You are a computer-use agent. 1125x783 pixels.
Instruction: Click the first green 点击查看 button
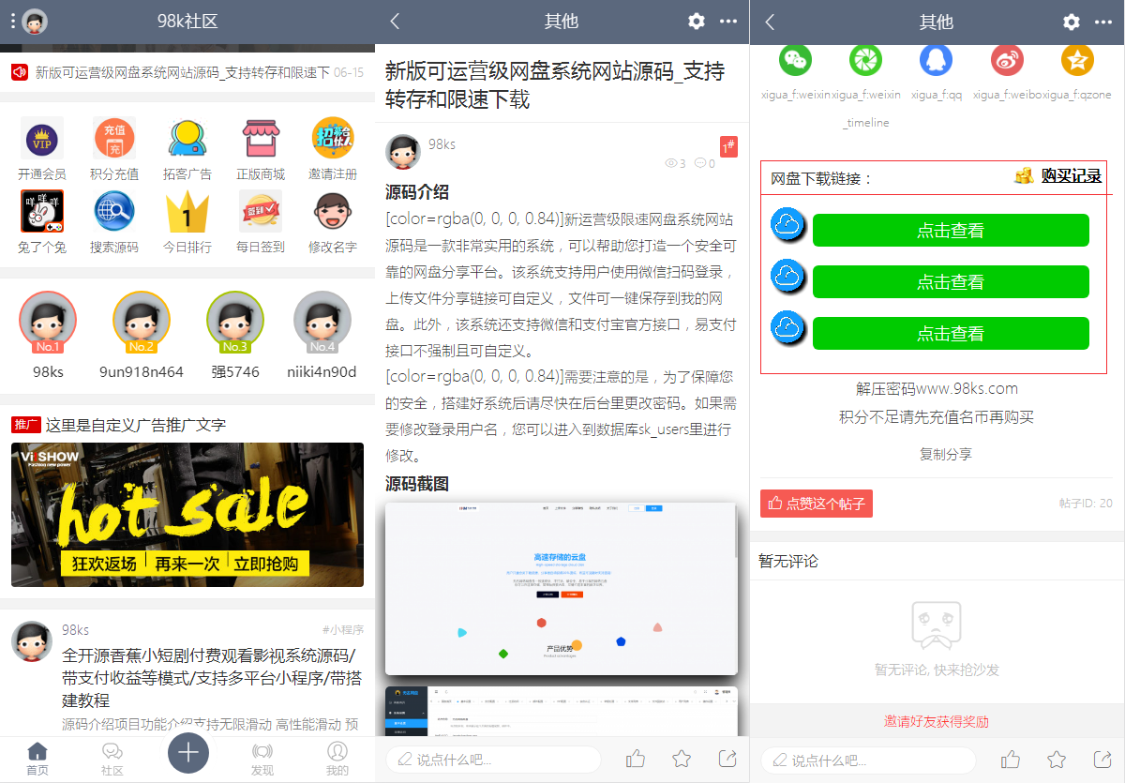[x=951, y=231]
